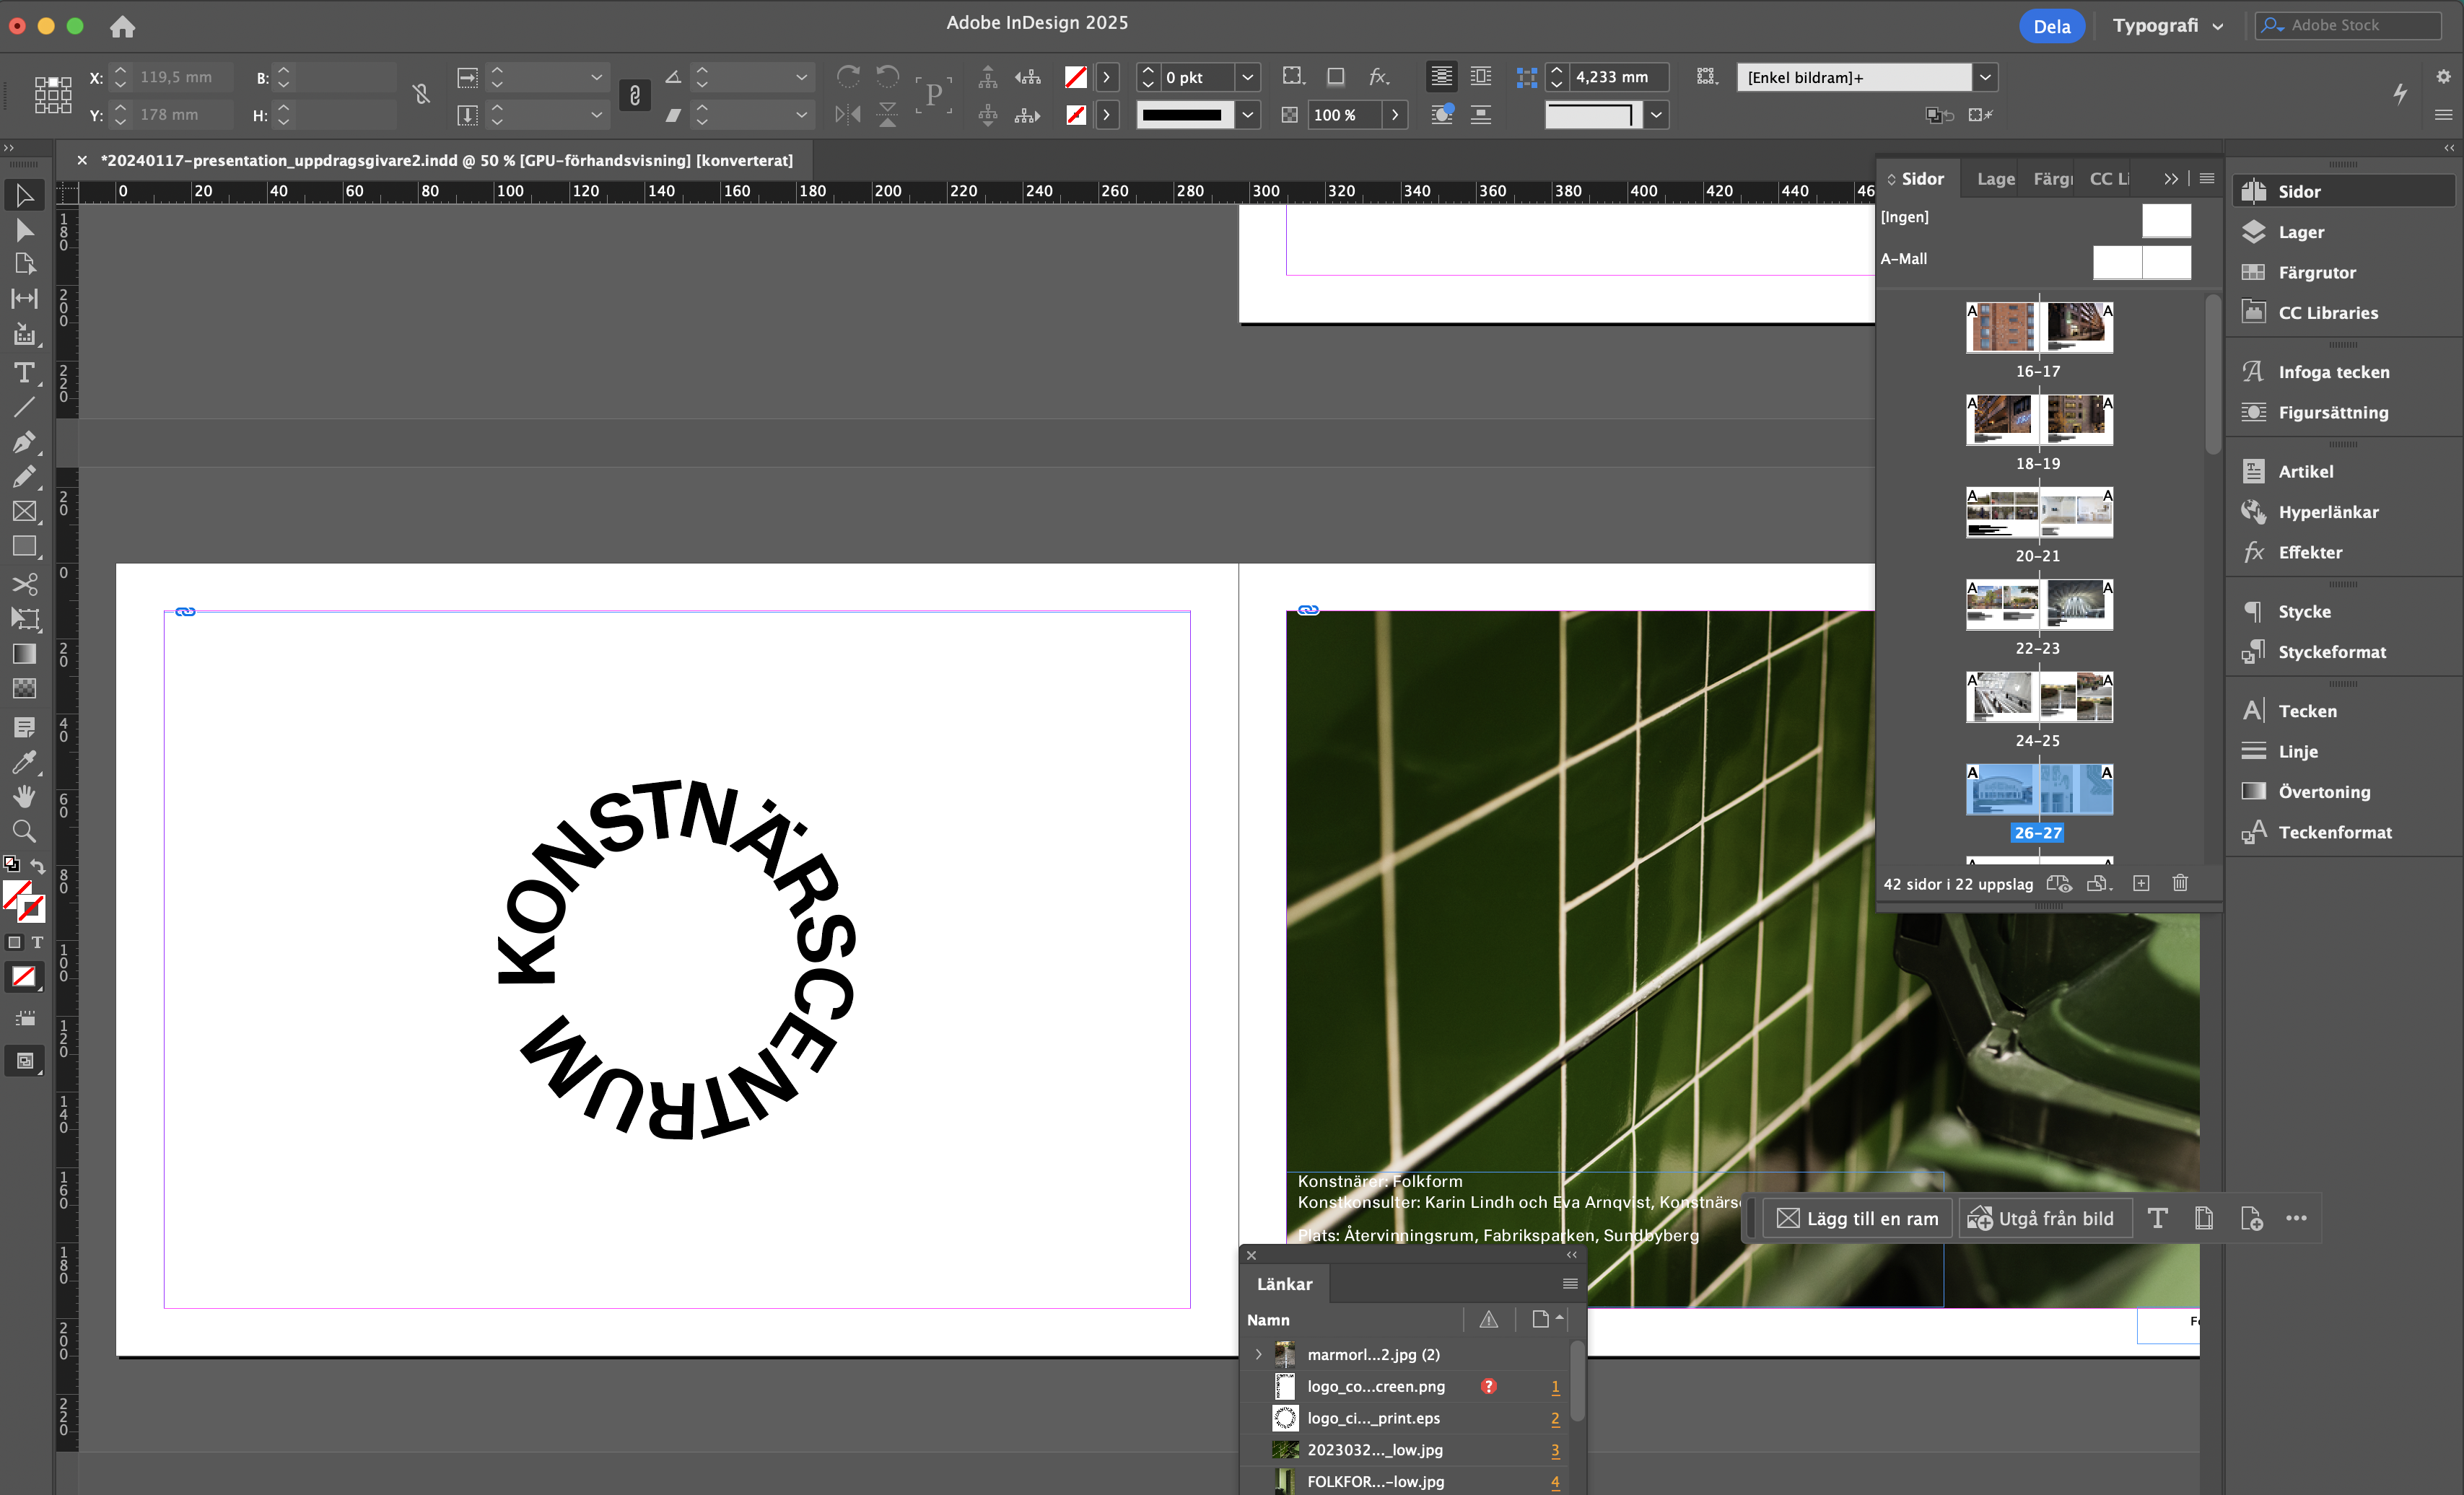2464x1495 pixels.
Task: Select the Pencil tool
Action: pyautogui.click(x=24, y=476)
